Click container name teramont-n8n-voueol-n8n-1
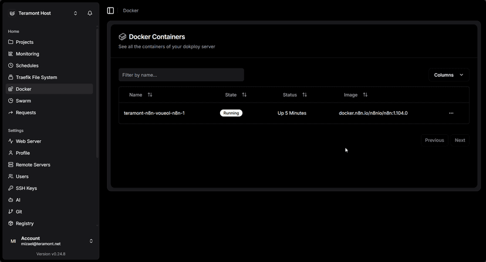Image resolution: width=486 pixels, height=262 pixels. tap(154, 113)
